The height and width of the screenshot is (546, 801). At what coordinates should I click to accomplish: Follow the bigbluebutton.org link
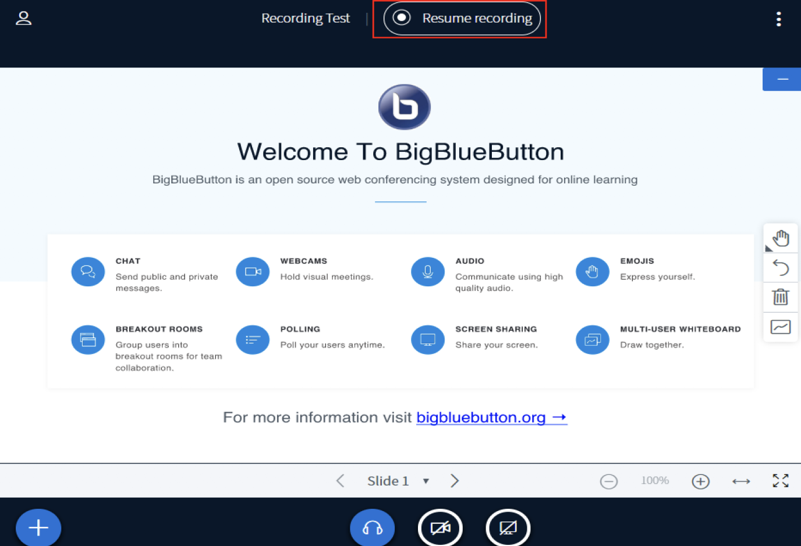point(492,417)
